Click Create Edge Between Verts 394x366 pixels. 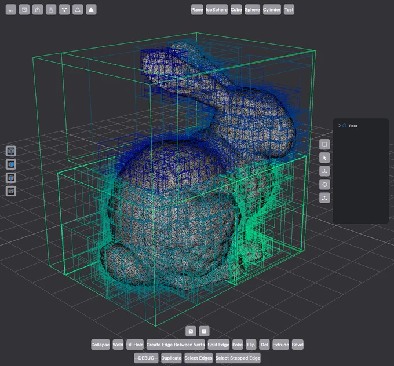coord(176,345)
